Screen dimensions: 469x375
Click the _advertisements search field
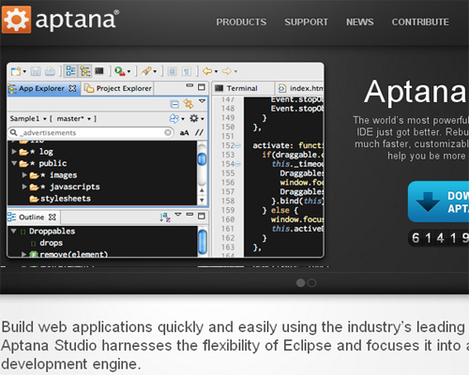point(91,133)
